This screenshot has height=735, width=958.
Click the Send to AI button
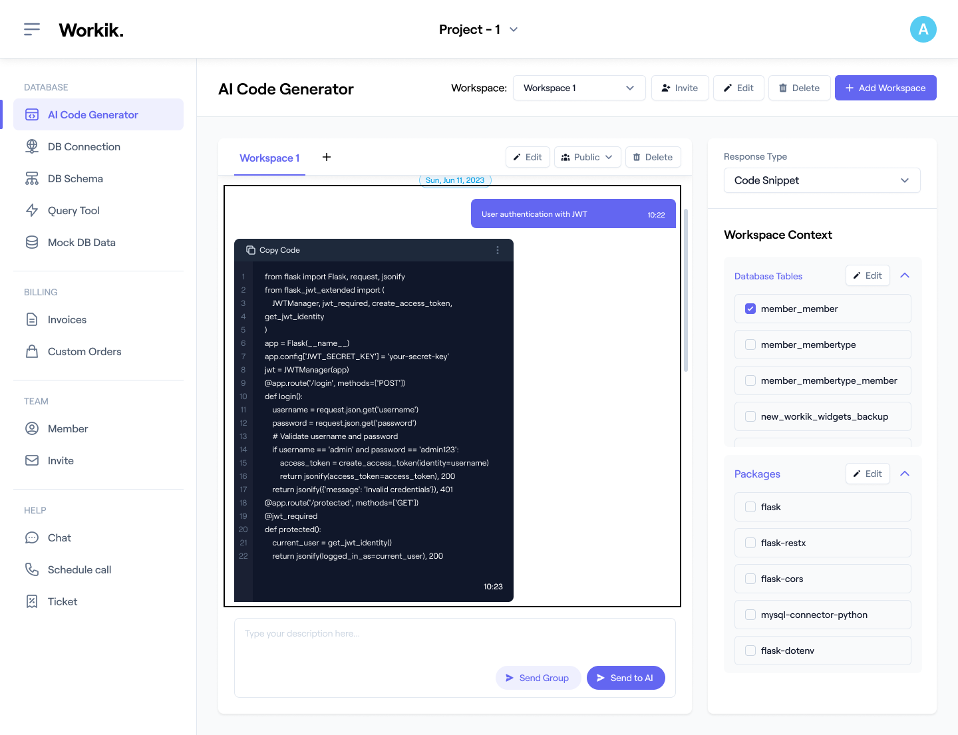tap(625, 678)
